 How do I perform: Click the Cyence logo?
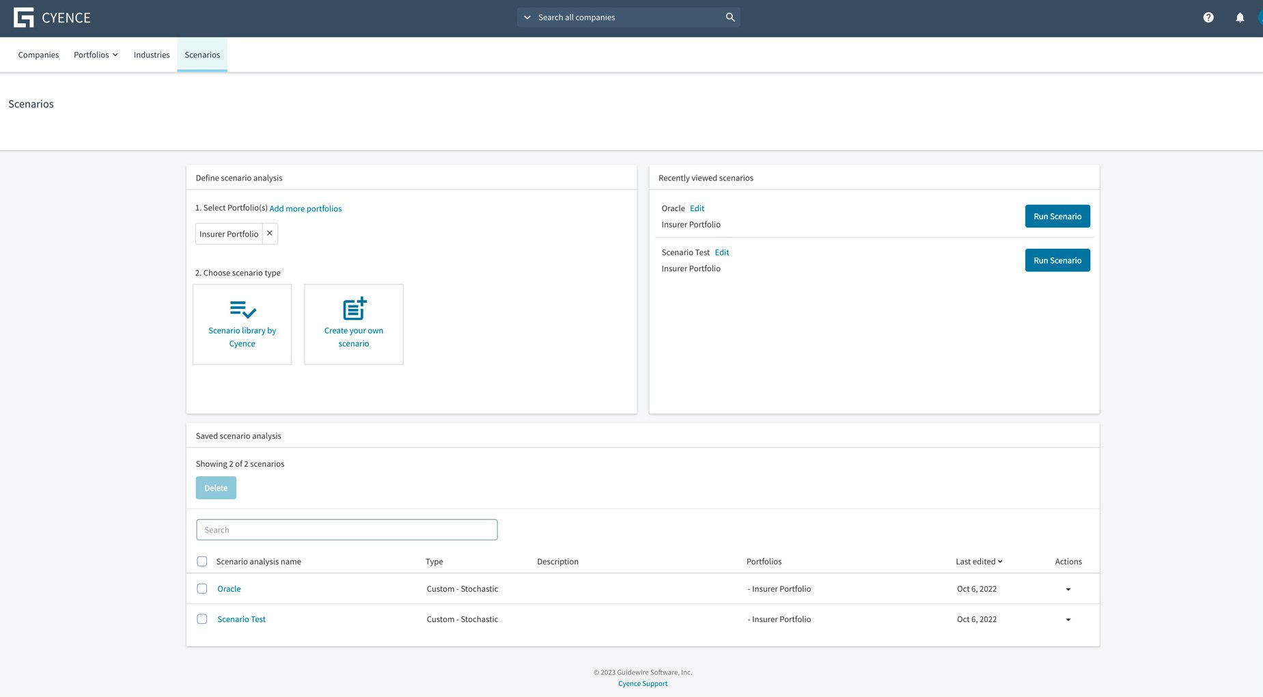click(x=51, y=18)
